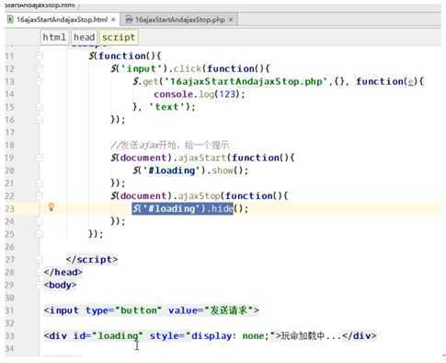Select the script breadcrumb
The width and height of the screenshot is (446, 363).
tap(119, 37)
